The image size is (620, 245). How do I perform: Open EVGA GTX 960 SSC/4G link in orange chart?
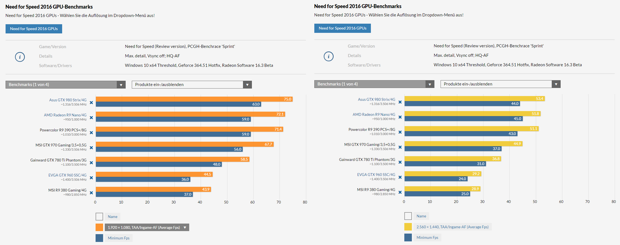tap(67, 175)
